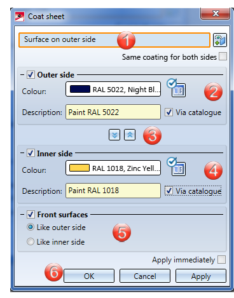
Task: Click the Cancel button
Action: pyautogui.click(x=145, y=276)
